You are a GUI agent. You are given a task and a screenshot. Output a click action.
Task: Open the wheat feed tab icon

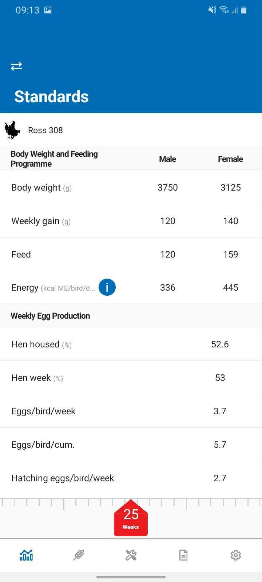79,555
